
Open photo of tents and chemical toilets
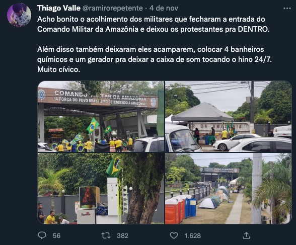pyautogui.click(x=229, y=189)
